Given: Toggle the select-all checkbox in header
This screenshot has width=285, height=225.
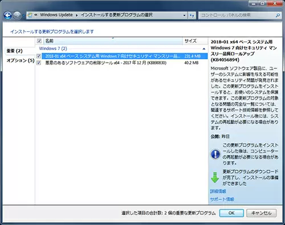Looking at the screenshot, I should click(x=39, y=41).
